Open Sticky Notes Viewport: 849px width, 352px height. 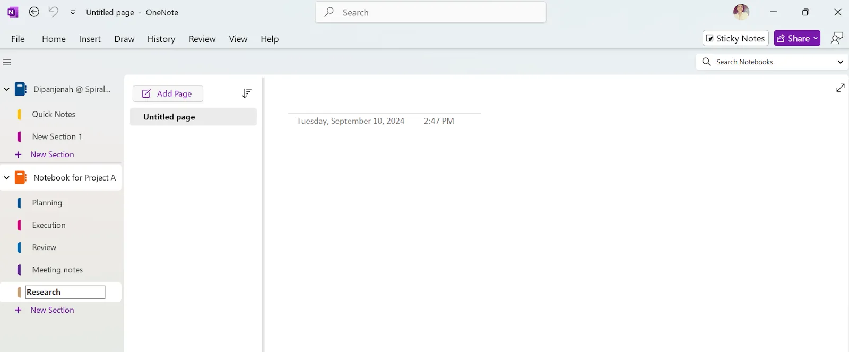735,38
